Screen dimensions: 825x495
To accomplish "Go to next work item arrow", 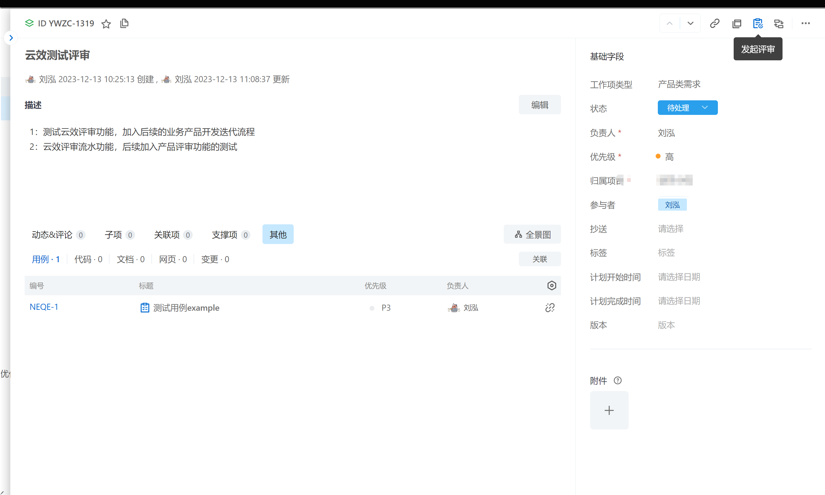I will [x=690, y=23].
